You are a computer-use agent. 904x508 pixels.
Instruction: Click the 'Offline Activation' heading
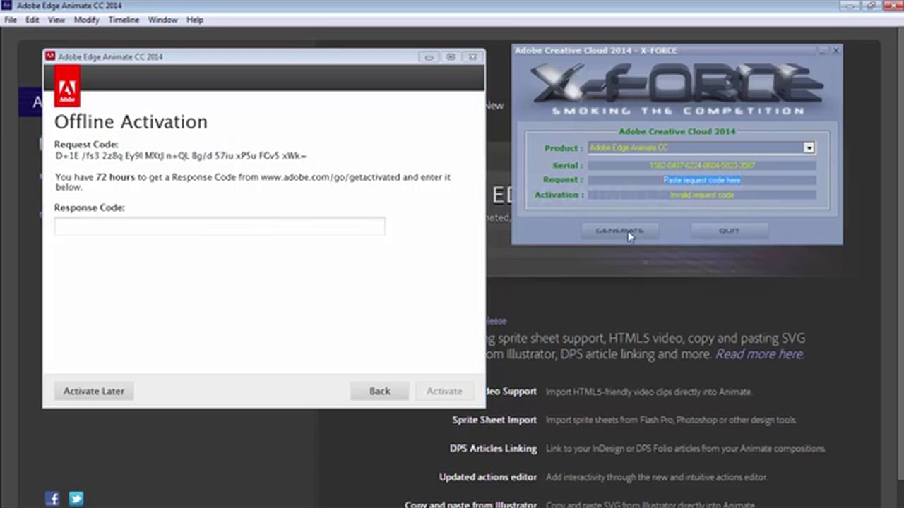pos(131,122)
